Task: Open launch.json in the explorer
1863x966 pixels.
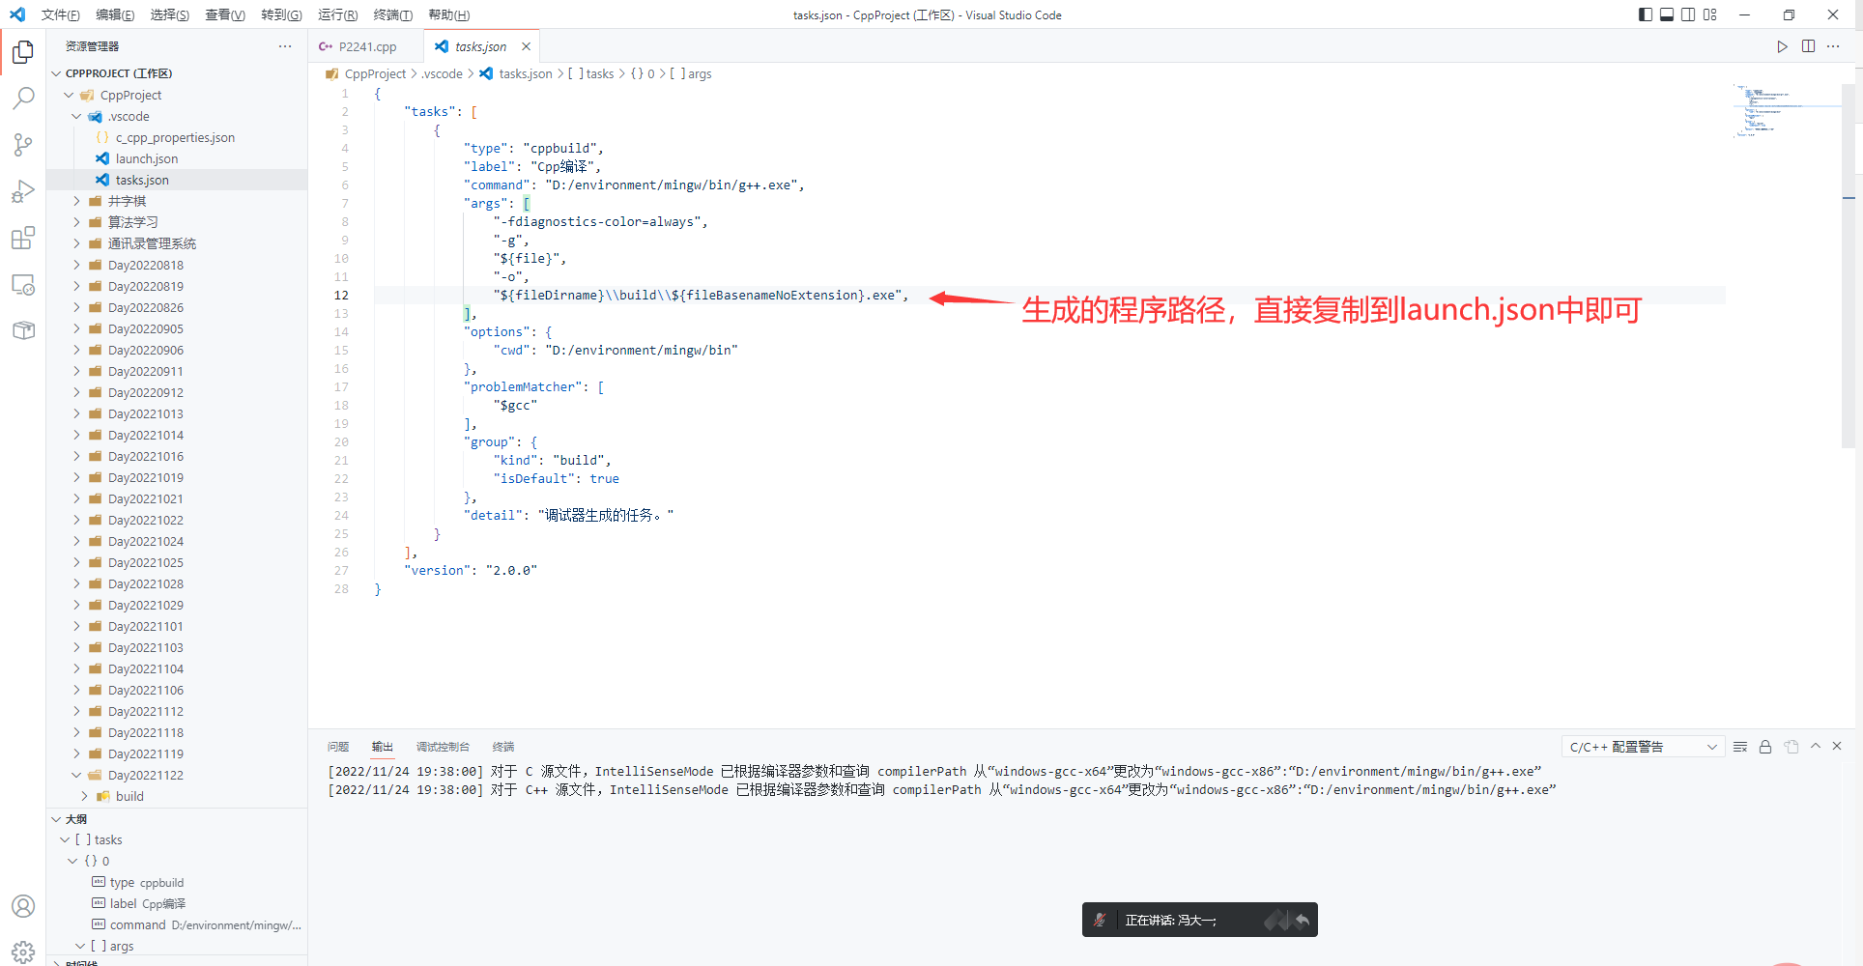Action: coord(177,158)
